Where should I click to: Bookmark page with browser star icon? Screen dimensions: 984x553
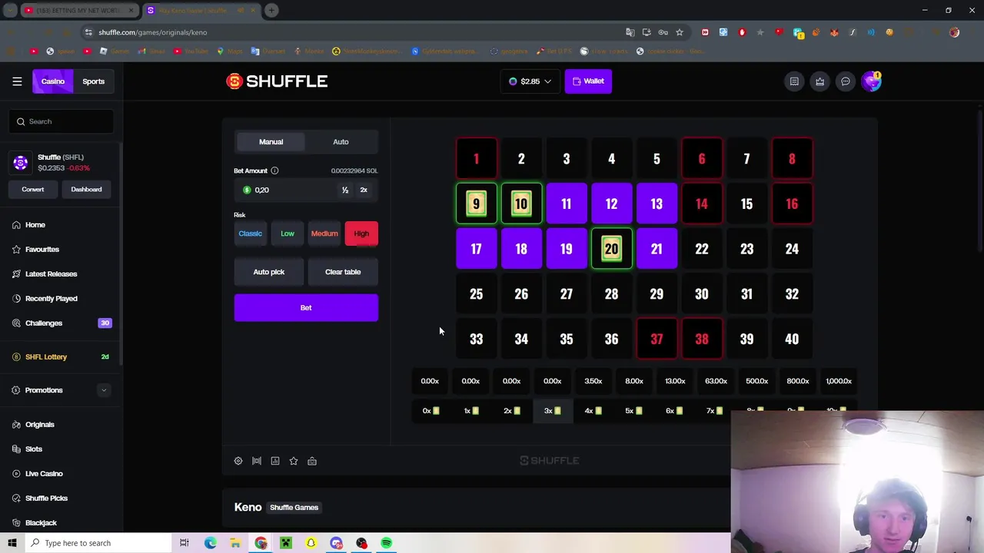[680, 32]
